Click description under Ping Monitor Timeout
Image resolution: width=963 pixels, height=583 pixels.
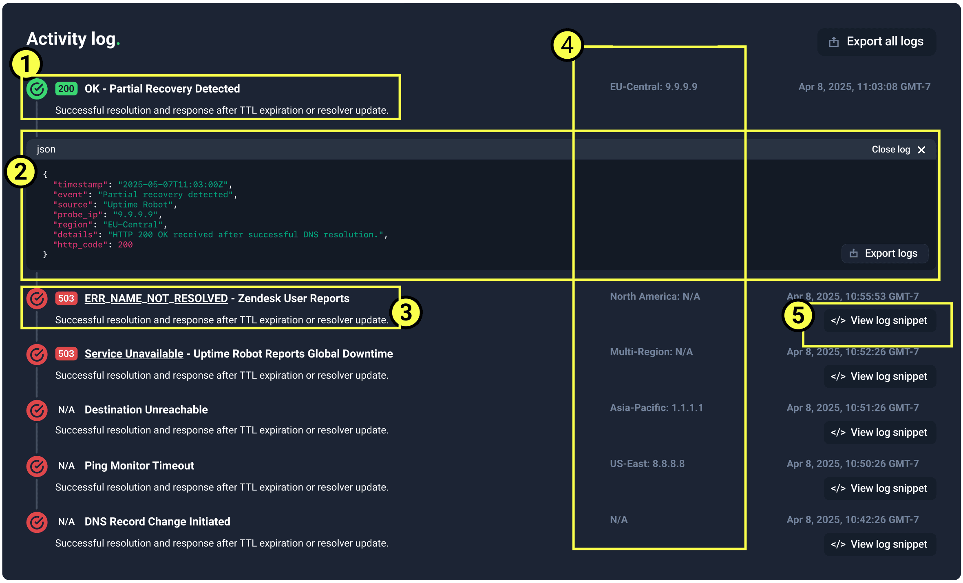point(222,487)
